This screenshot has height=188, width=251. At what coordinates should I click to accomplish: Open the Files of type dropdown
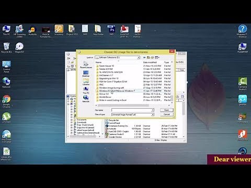click(x=153, y=114)
